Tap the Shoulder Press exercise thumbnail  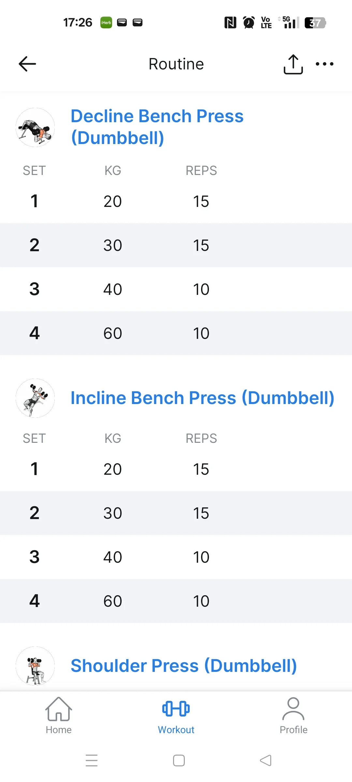click(x=35, y=666)
